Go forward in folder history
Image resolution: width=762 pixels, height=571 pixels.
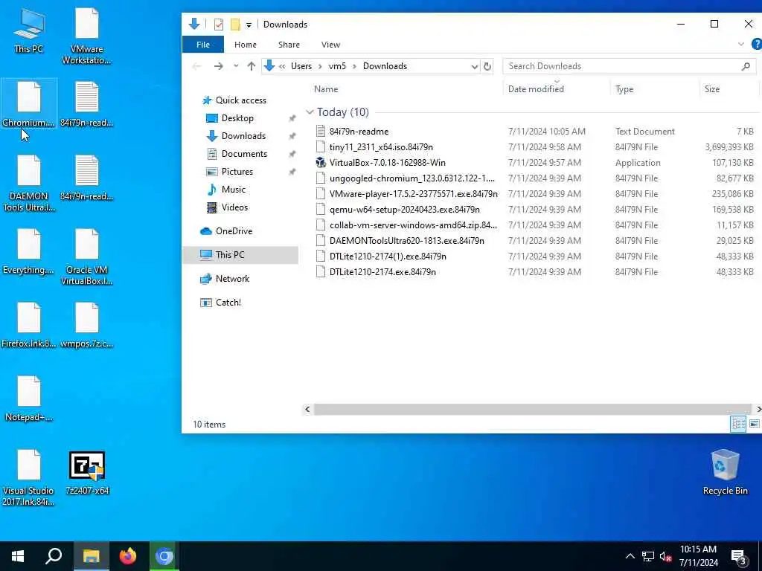(x=219, y=66)
